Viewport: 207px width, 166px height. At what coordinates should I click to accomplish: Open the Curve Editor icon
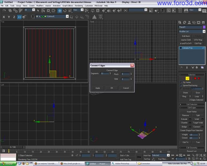(x=169, y=11)
